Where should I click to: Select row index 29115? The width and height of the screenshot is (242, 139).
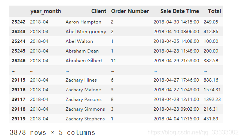18,80
